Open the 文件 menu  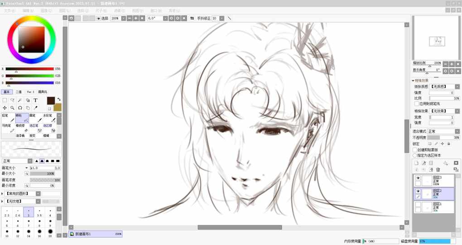(x=10, y=10)
